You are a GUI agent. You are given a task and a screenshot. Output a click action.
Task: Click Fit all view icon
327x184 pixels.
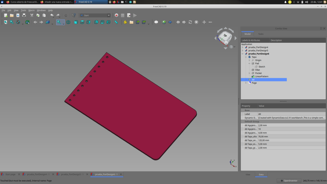(5, 22)
